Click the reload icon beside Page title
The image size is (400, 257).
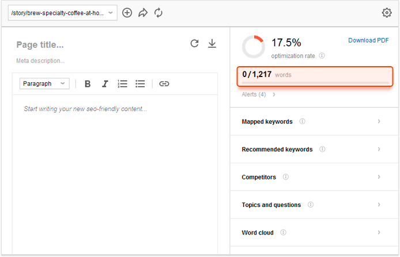coord(194,44)
